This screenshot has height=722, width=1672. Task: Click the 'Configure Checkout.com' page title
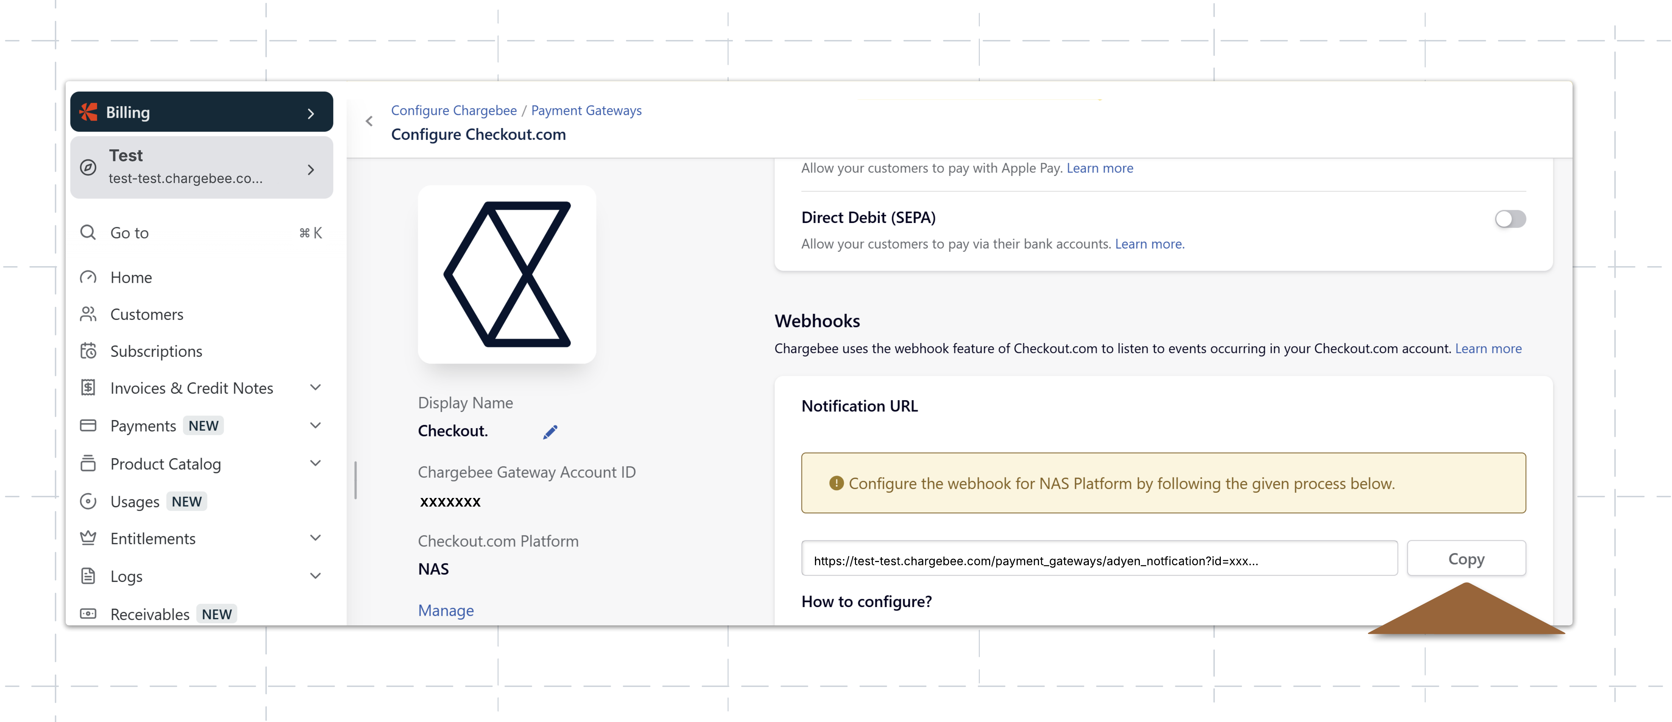pos(478,134)
